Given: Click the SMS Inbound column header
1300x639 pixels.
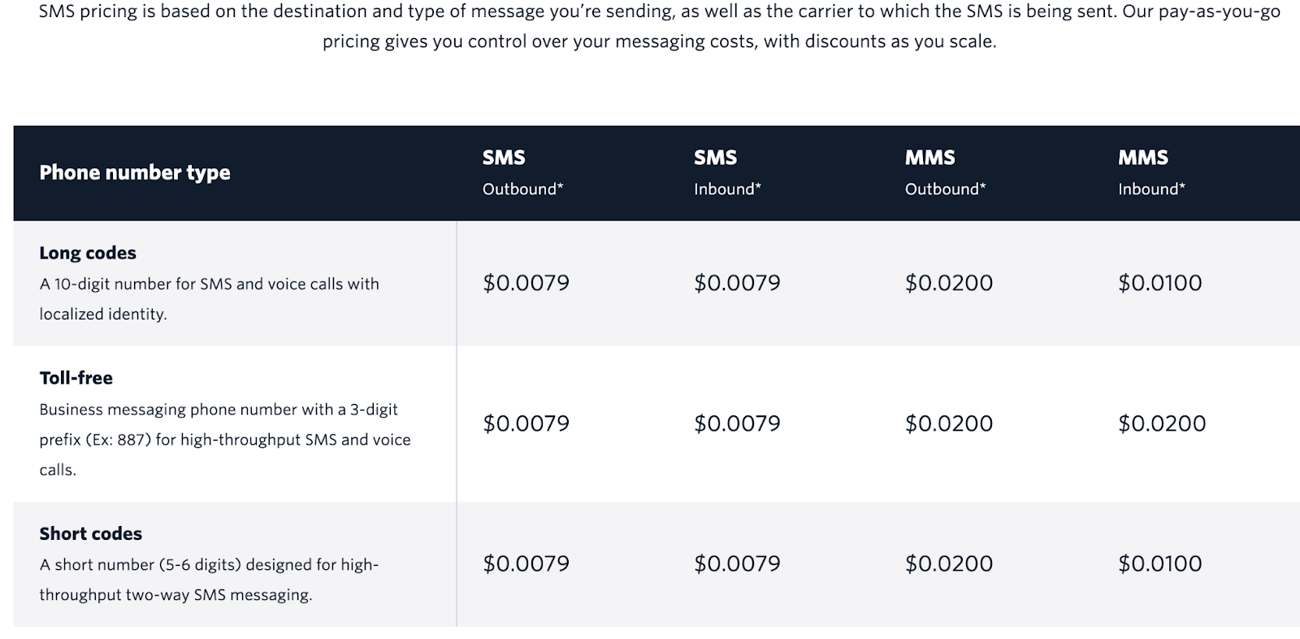Looking at the screenshot, I should click(727, 172).
